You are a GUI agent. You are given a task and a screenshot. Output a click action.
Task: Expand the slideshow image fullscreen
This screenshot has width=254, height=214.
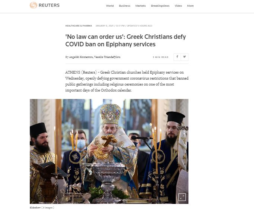click(x=182, y=197)
